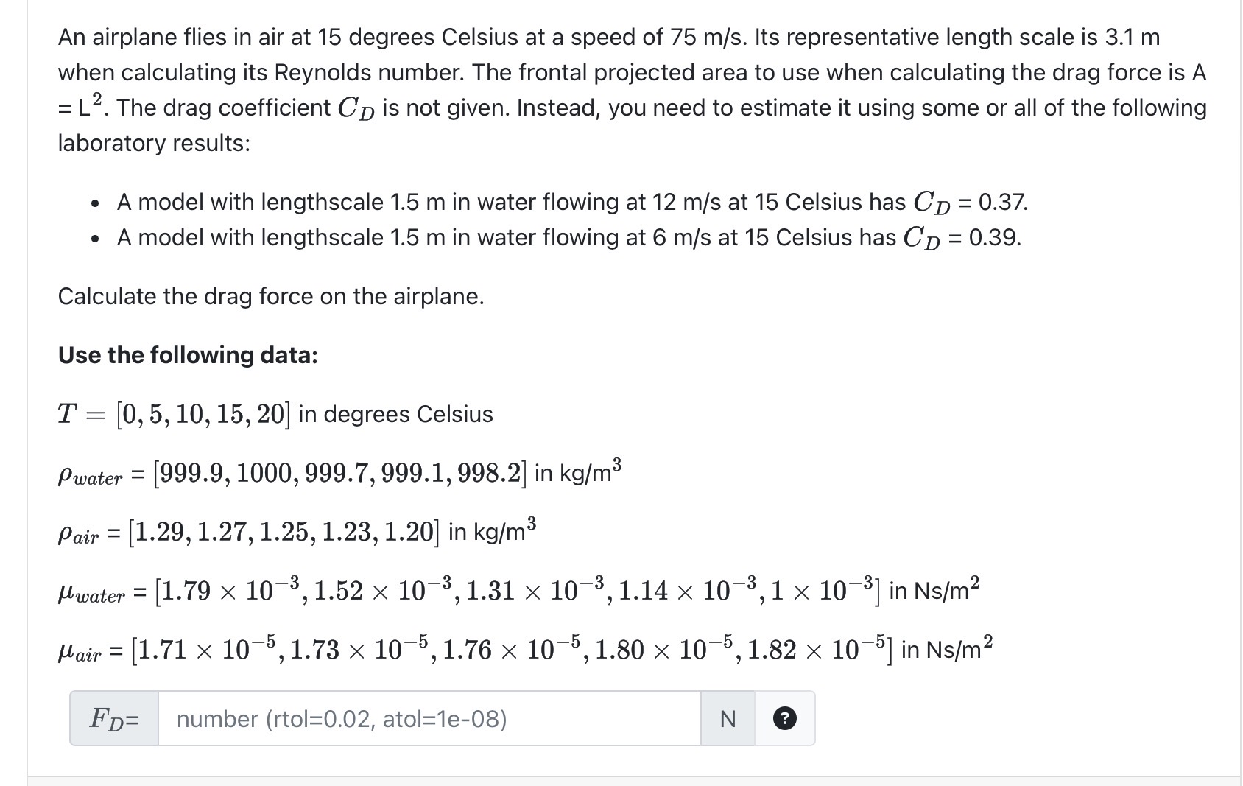Click the C_D = 0.39 value

[962, 237]
